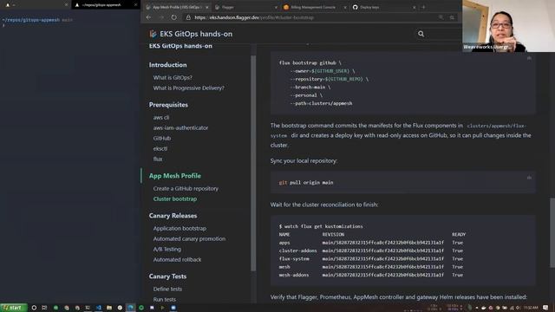Click the search magnifier icon in site header
The image size is (555, 312).
tap(421, 34)
